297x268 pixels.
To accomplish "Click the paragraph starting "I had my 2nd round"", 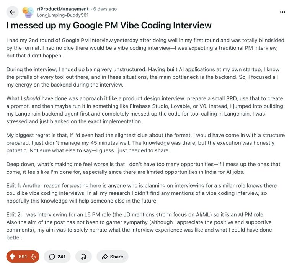I will click(145, 47).
